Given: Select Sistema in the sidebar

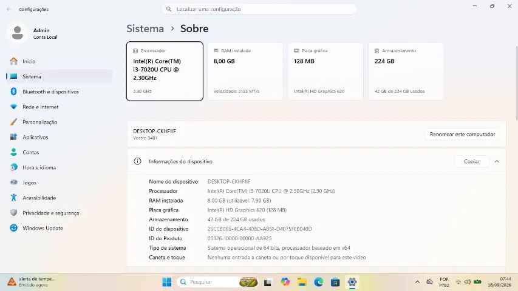Looking at the screenshot, I should pyautogui.click(x=59, y=76).
